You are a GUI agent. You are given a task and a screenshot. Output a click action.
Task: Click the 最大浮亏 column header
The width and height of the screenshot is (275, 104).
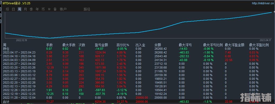tap(185, 45)
